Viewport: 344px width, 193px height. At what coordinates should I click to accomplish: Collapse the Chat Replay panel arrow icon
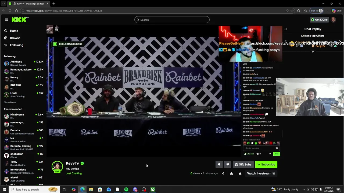coord(286,29)
